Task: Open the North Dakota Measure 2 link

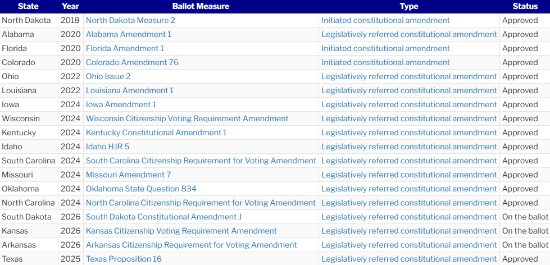Action: click(x=130, y=20)
